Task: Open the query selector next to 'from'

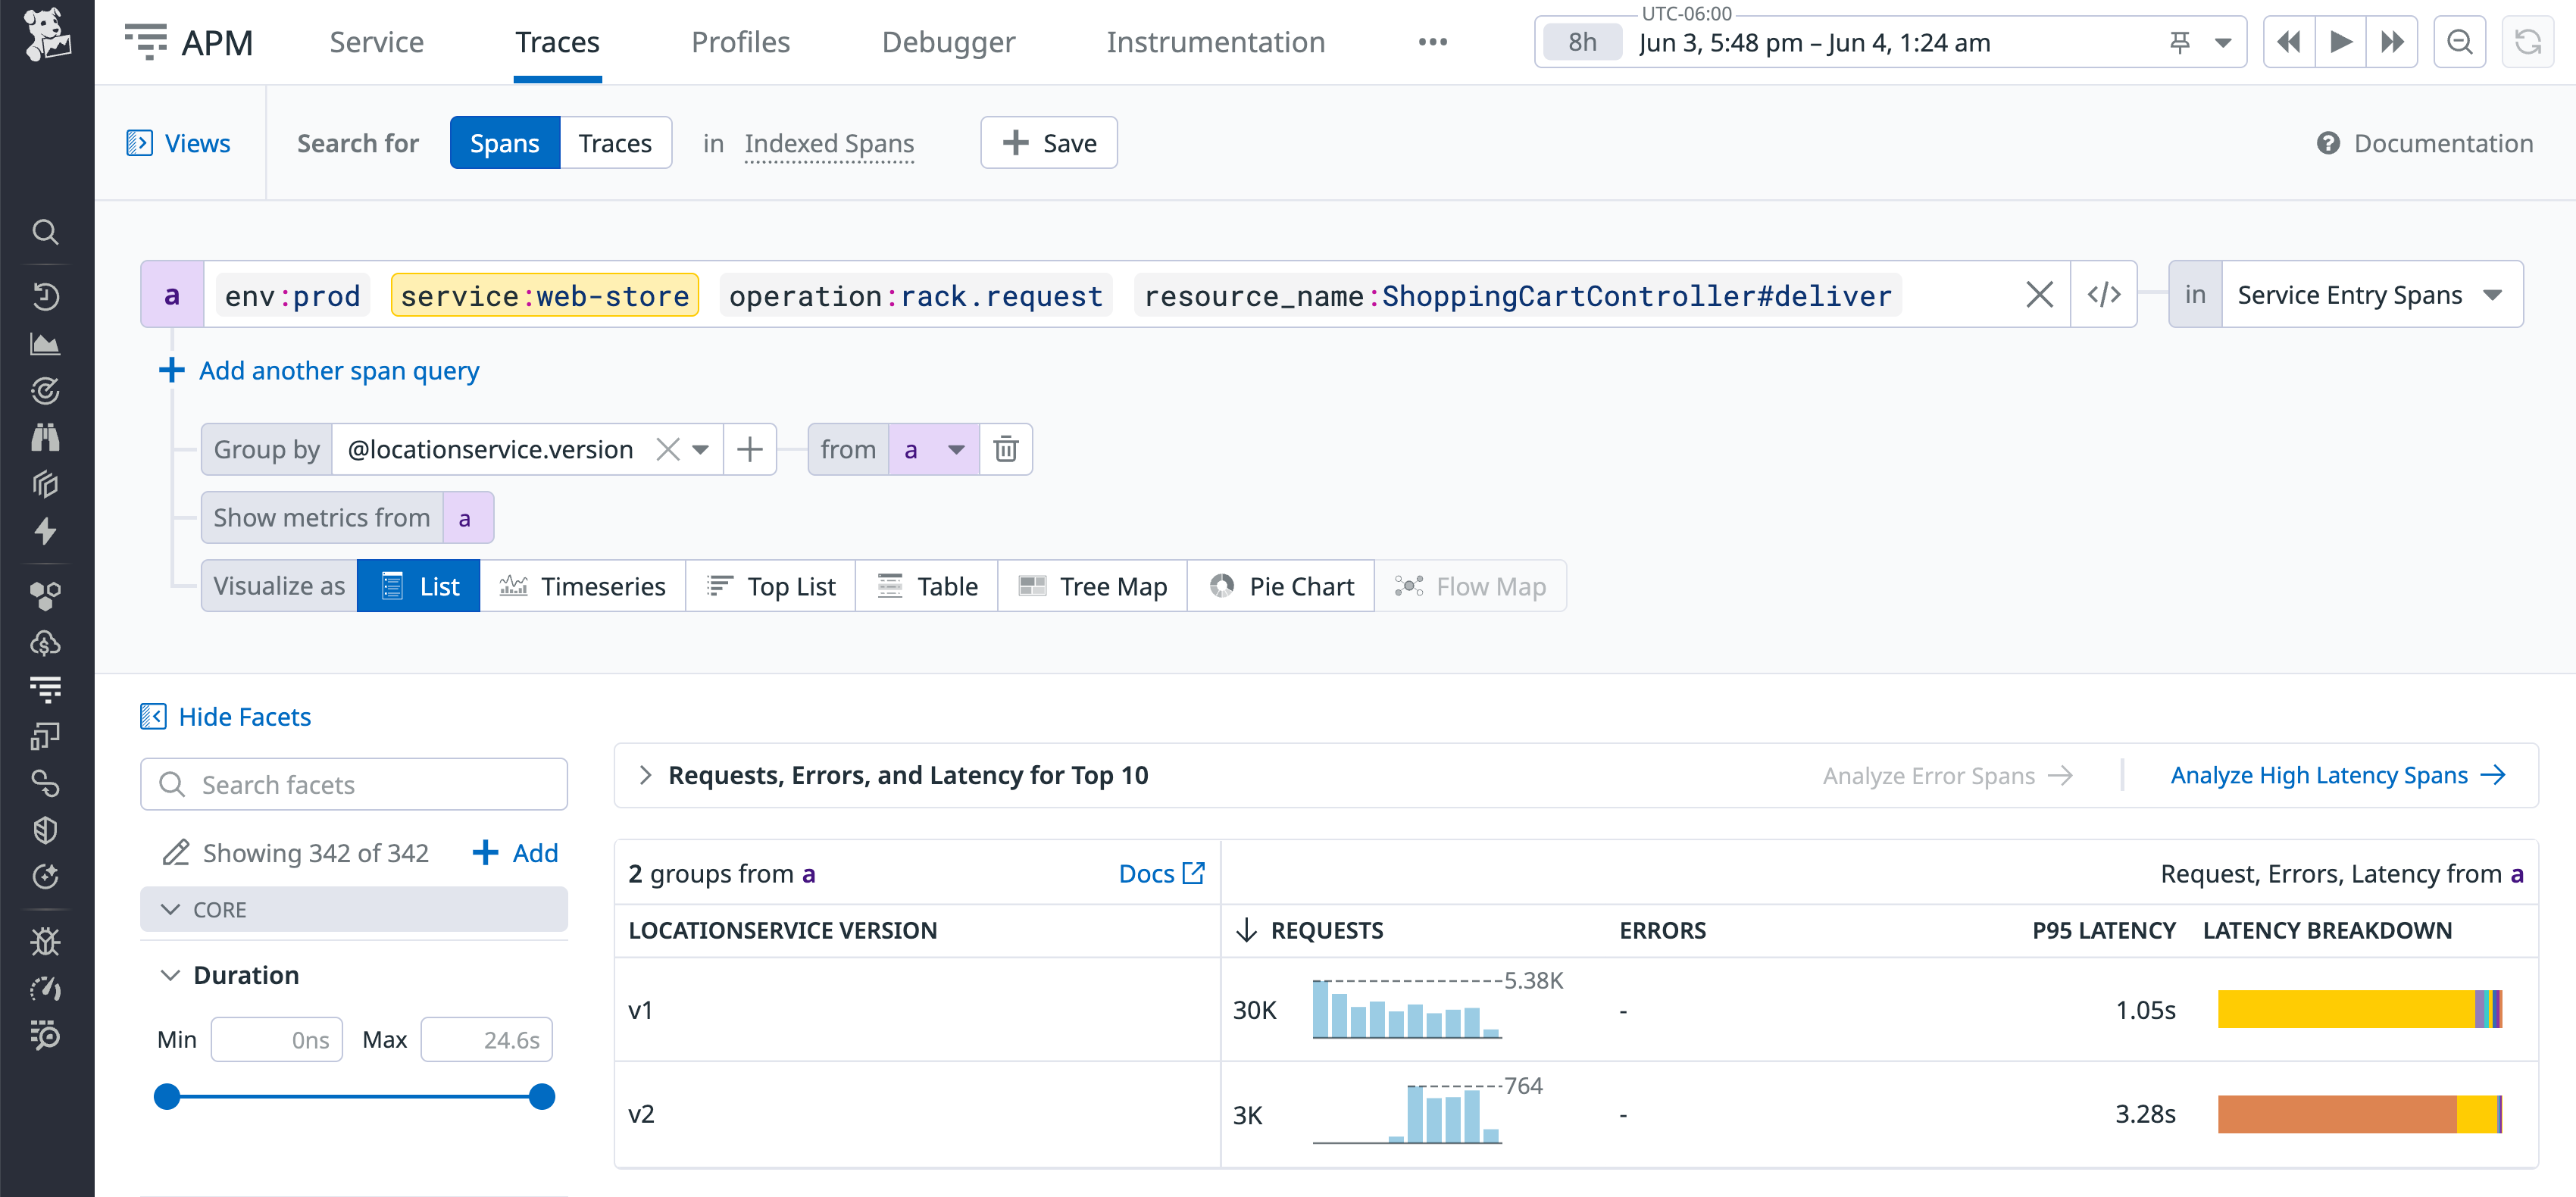Action: (x=932, y=449)
